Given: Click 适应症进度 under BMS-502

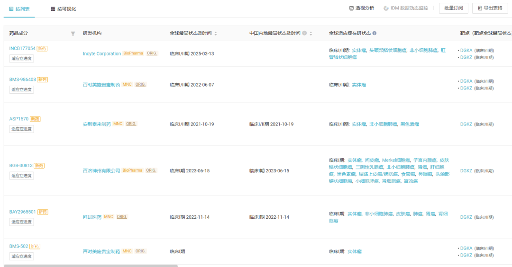Looking at the screenshot, I should [x=21, y=256].
